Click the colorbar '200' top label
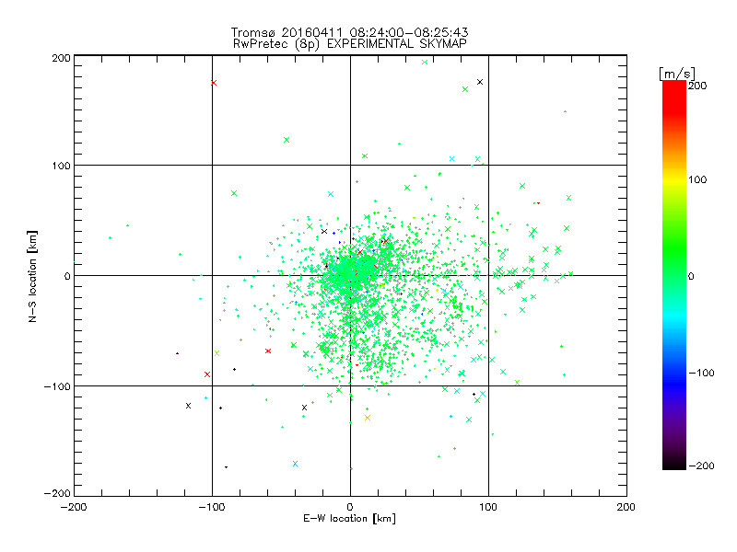737x552 pixels. point(697,86)
